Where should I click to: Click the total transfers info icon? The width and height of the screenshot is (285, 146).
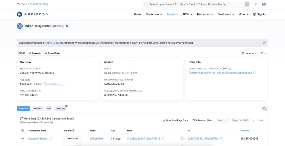pyautogui.click(x=37, y=95)
